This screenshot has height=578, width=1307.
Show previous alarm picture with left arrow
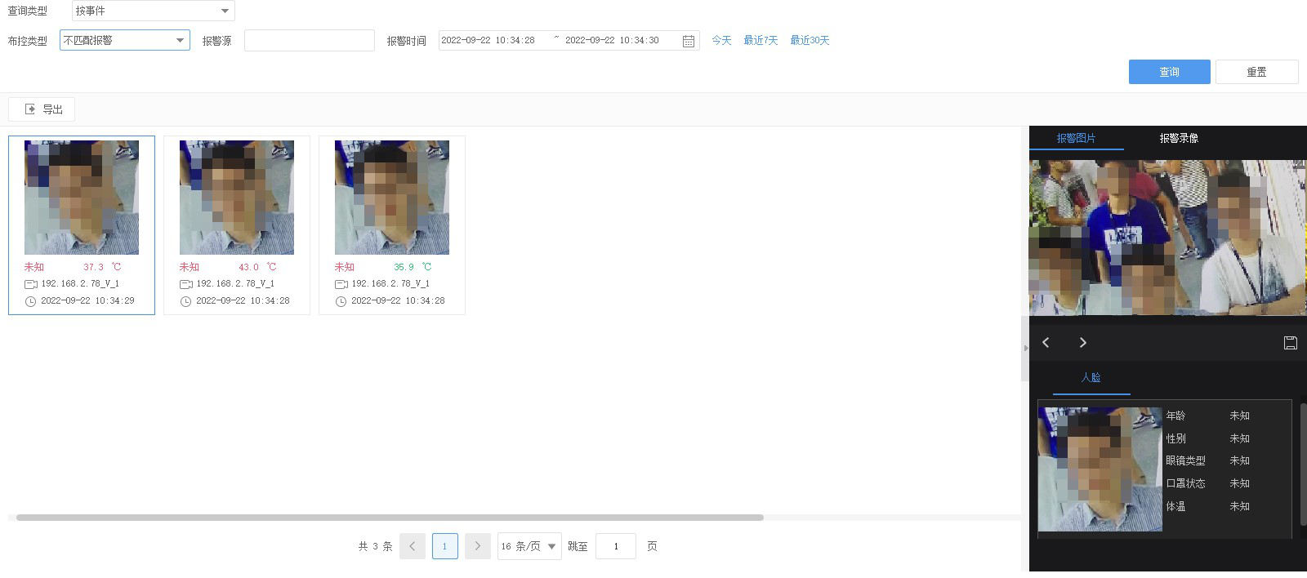click(x=1046, y=343)
